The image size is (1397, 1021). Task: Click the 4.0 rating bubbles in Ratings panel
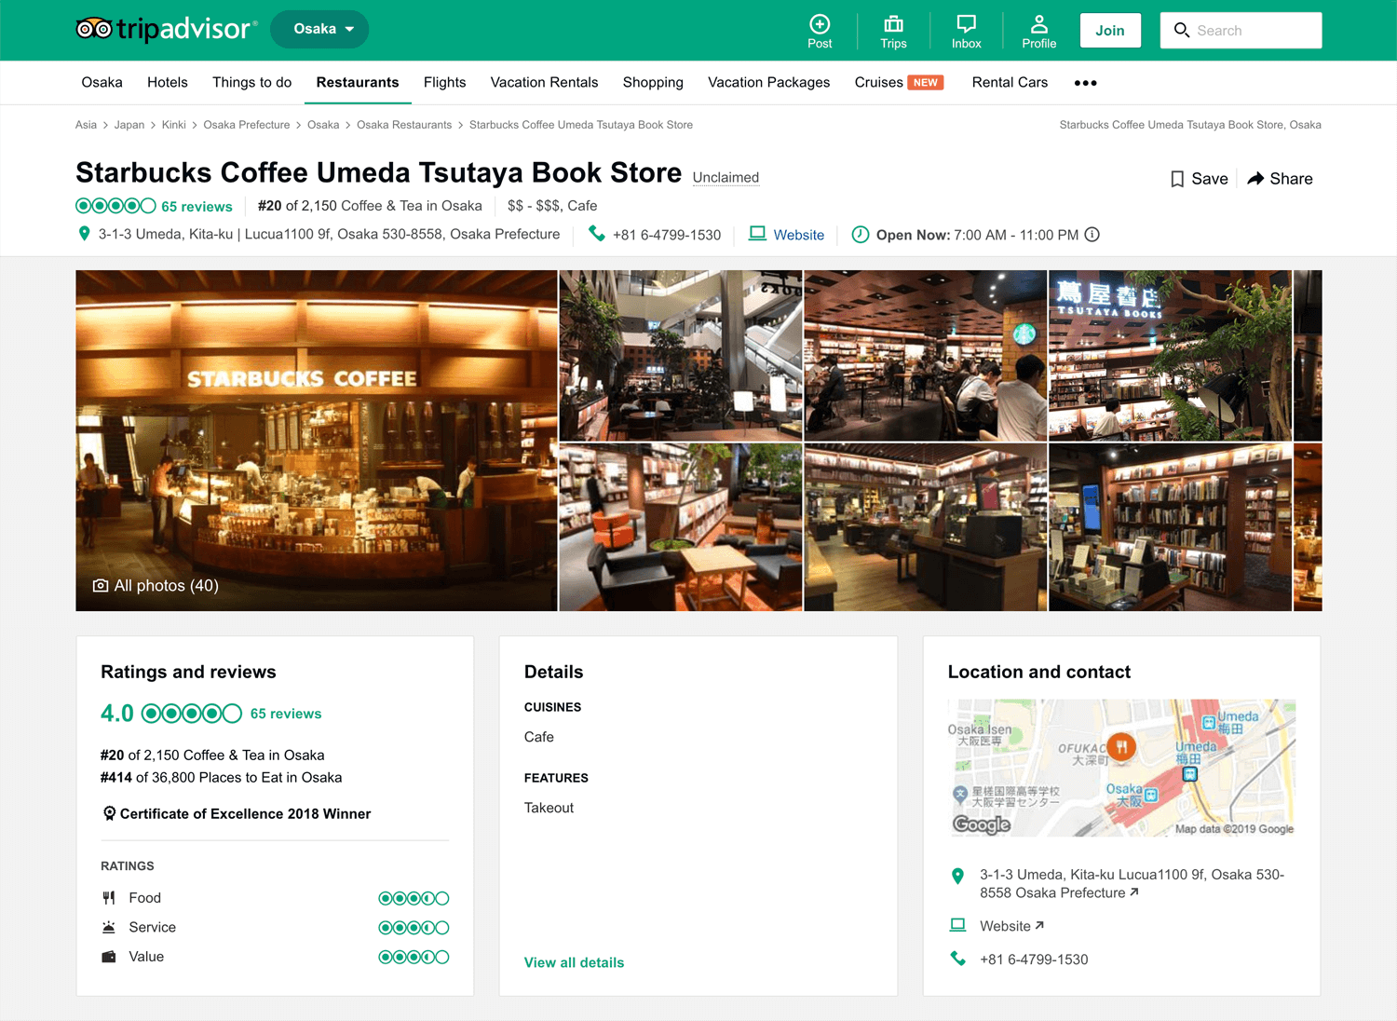point(192,714)
